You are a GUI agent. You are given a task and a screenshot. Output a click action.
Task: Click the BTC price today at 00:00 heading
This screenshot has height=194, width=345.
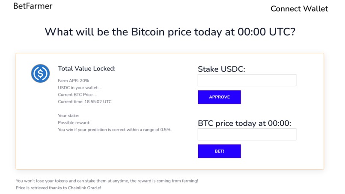[244, 123]
